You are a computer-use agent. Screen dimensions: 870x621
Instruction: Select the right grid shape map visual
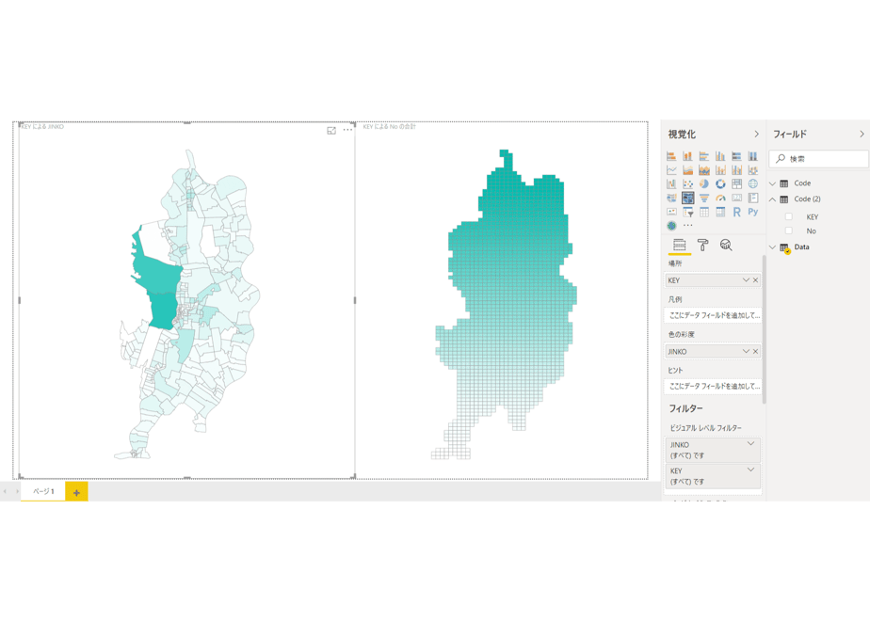click(502, 300)
